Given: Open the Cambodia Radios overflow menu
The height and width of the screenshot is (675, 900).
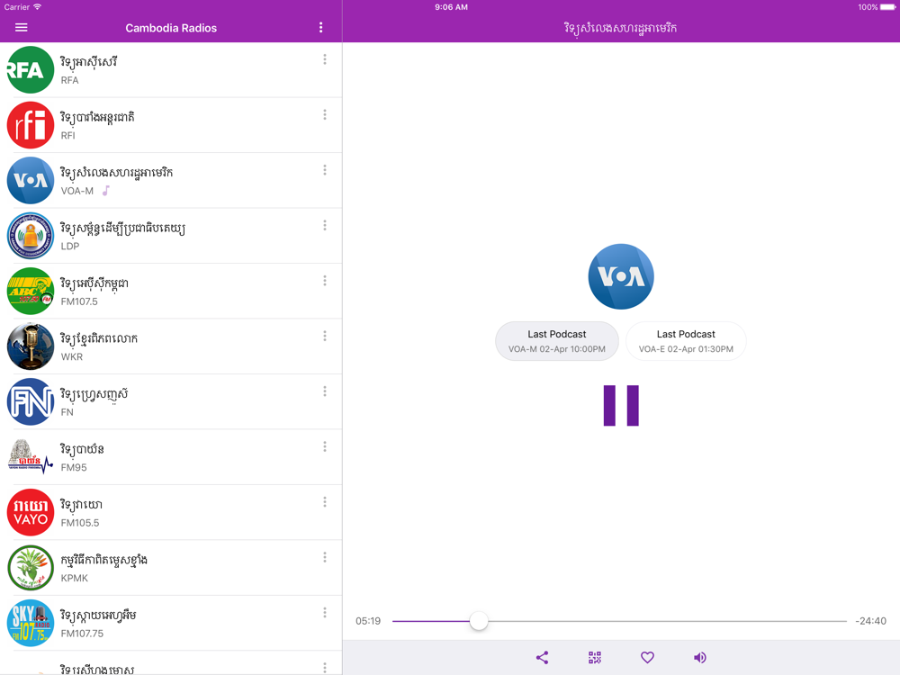Looking at the screenshot, I should pos(321,28).
